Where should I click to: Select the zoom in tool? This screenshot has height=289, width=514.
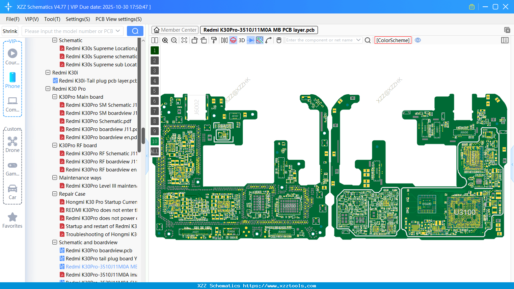coord(165,40)
